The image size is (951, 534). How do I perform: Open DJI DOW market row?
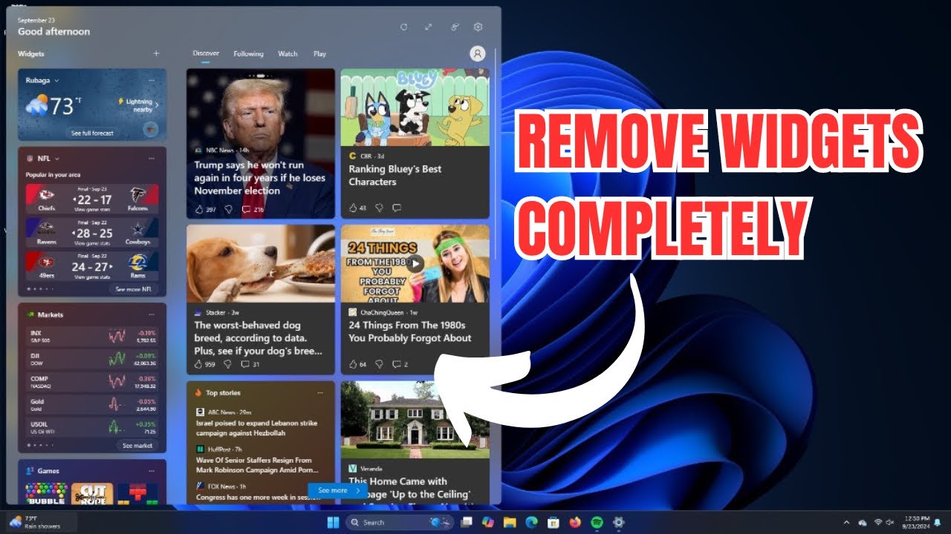tap(93, 359)
